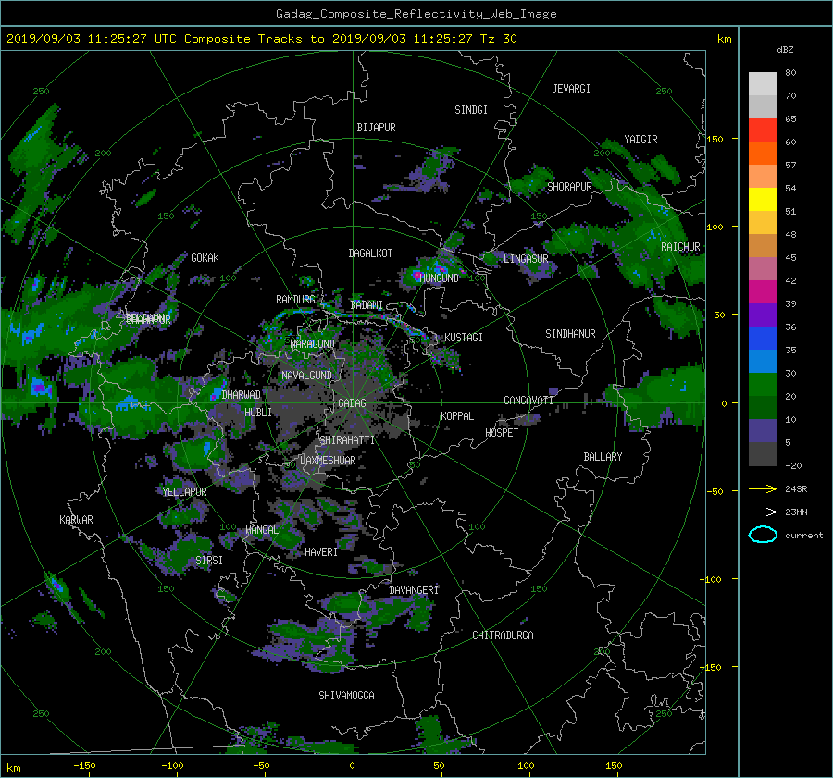
Task: Click the 100 tick on bottom axis
Action: [526, 766]
